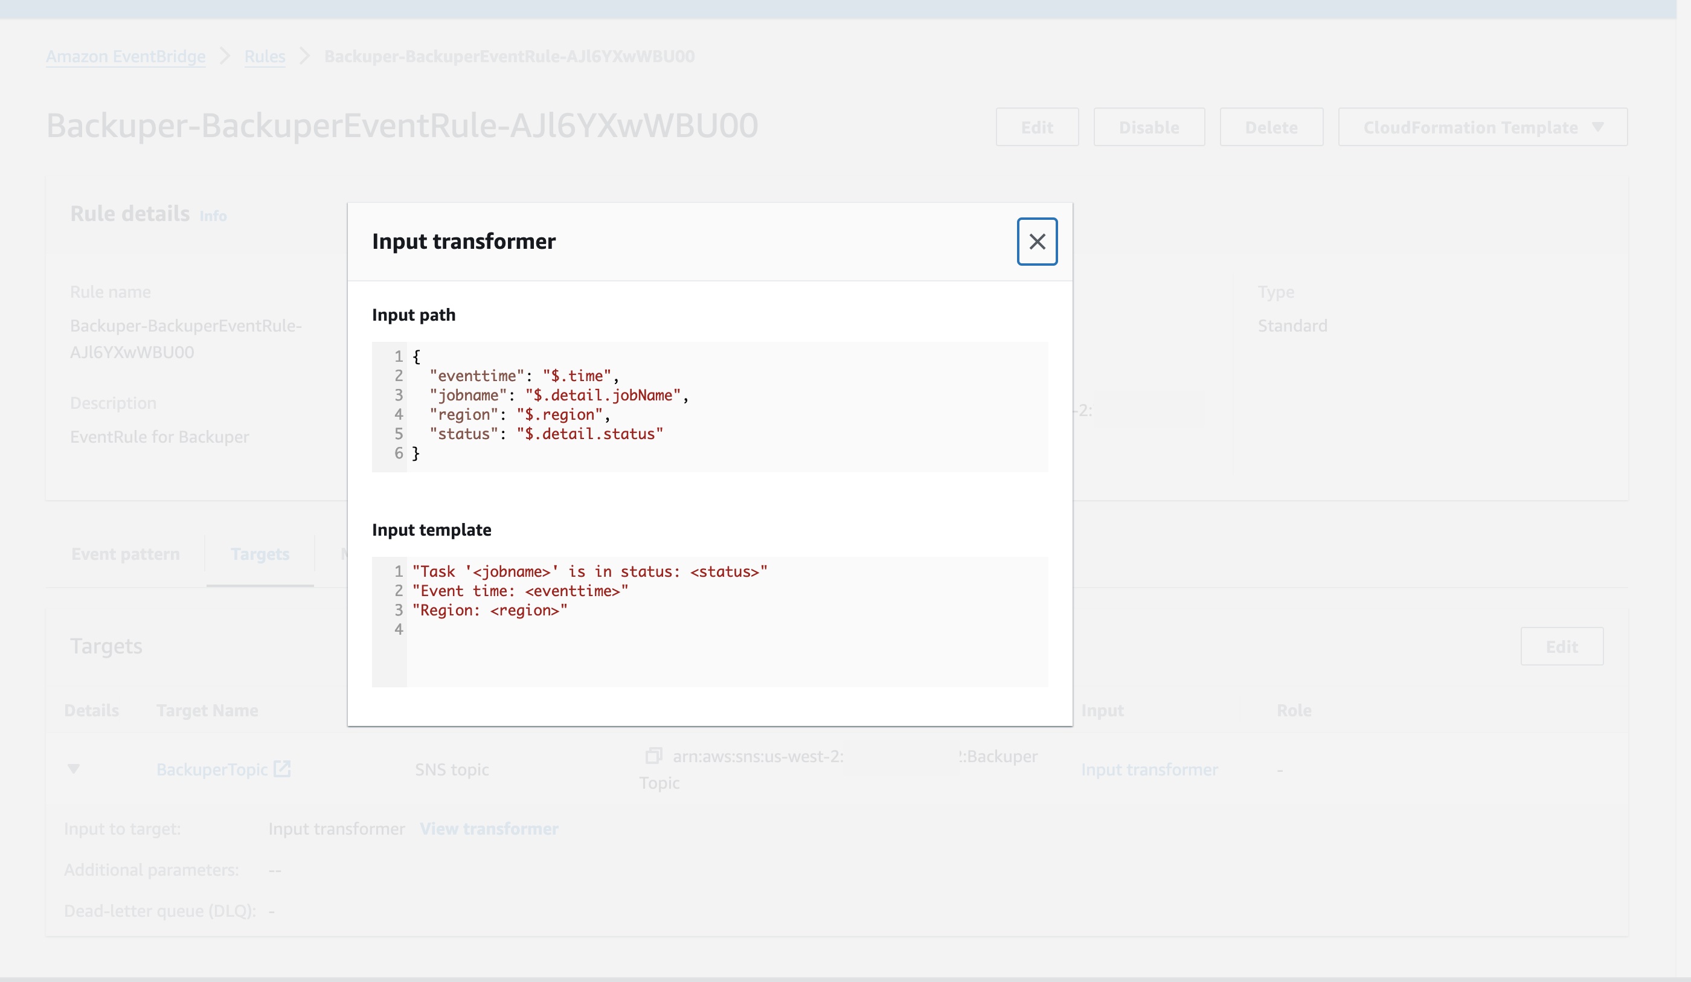Image resolution: width=1691 pixels, height=982 pixels.
Task: Open the BackuperTopic target link
Action: tap(212, 769)
